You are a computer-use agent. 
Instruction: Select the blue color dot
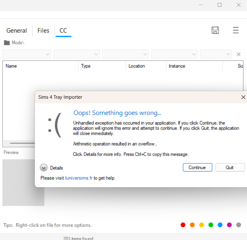[220, 225]
